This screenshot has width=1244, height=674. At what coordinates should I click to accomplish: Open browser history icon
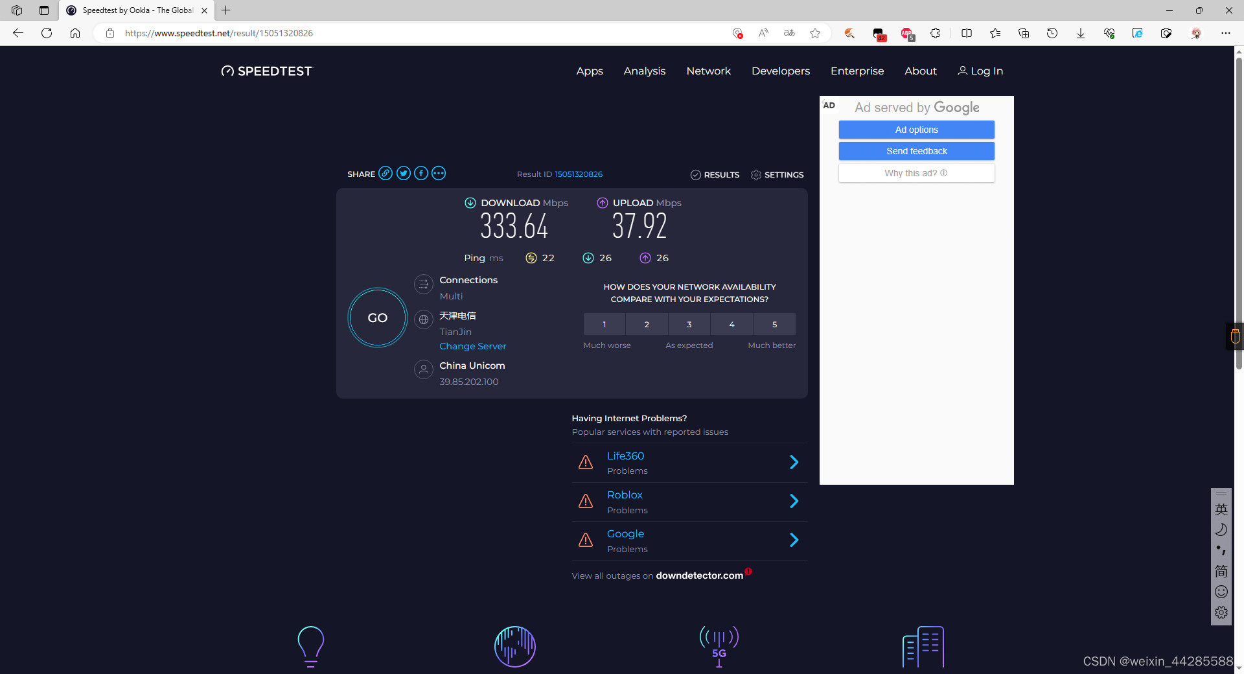pyautogui.click(x=1052, y=33)
